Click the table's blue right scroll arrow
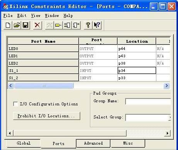Image resolution: width=178 pixels, height=150 pixels. [167, 85]
